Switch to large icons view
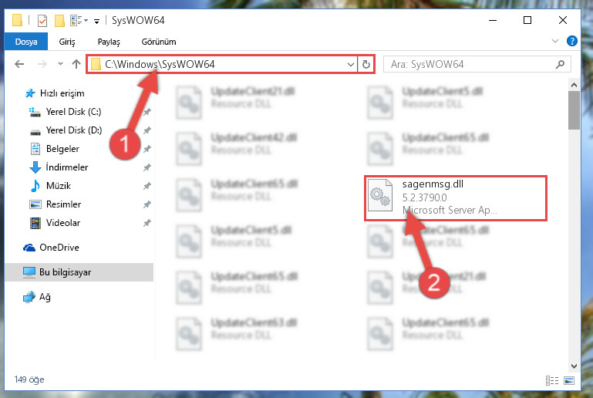Screen dimensions: 593x398 coord(569,380)
